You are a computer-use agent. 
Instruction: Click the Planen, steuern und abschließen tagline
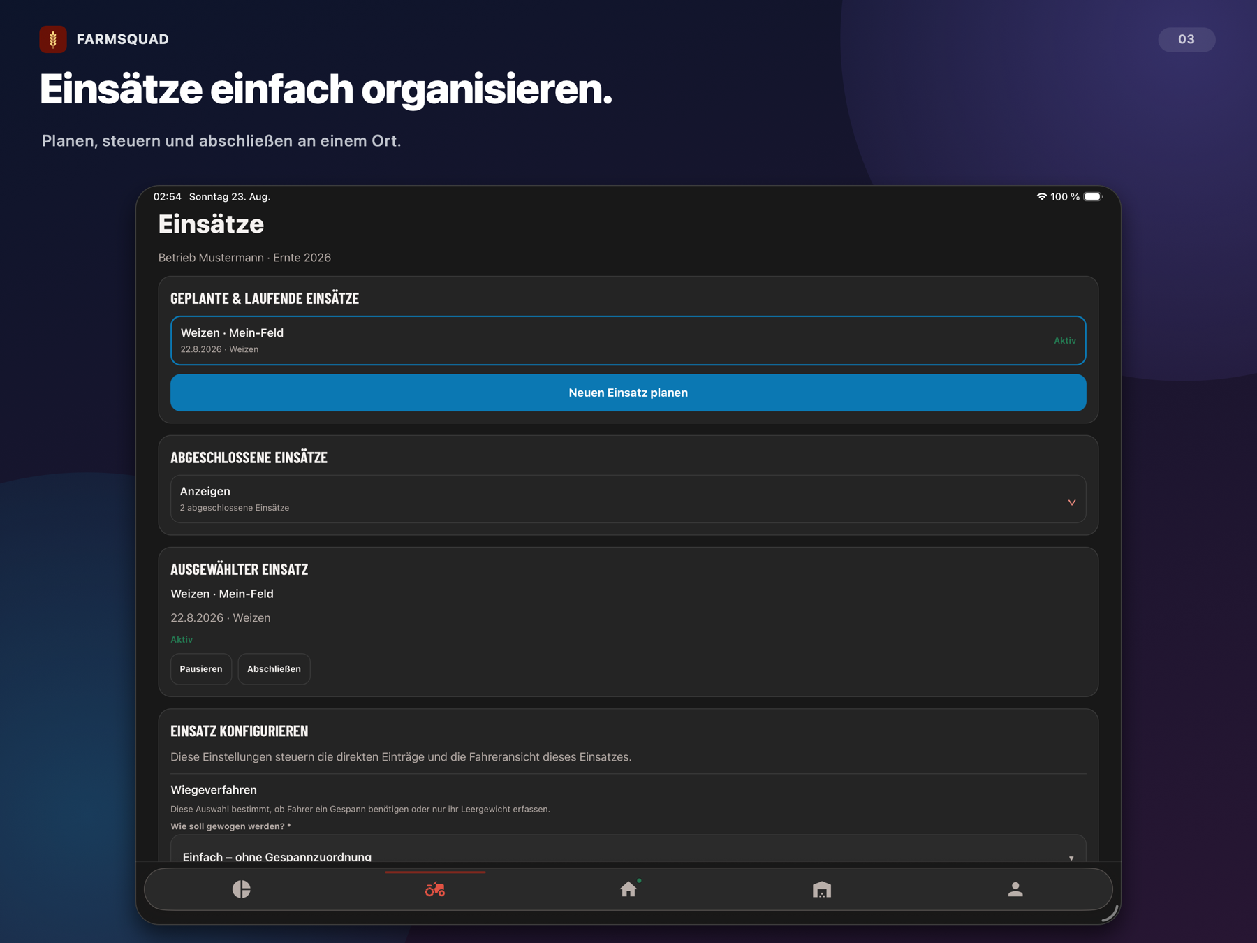pyautogui.click(x=221, y=141)
